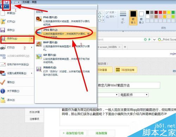Pick the brown color swatch
This screenshot has width=176, height=137.
pos(156,17)
